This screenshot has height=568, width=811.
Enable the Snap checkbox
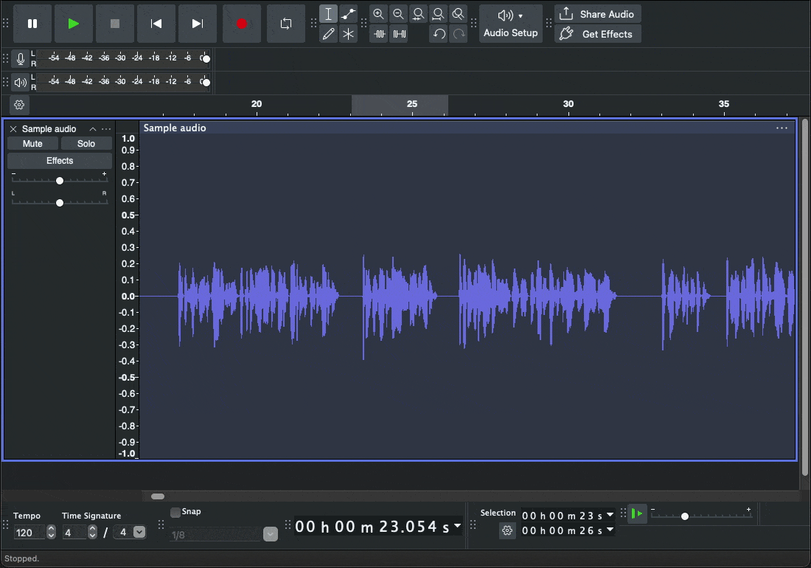click(175, 512)
